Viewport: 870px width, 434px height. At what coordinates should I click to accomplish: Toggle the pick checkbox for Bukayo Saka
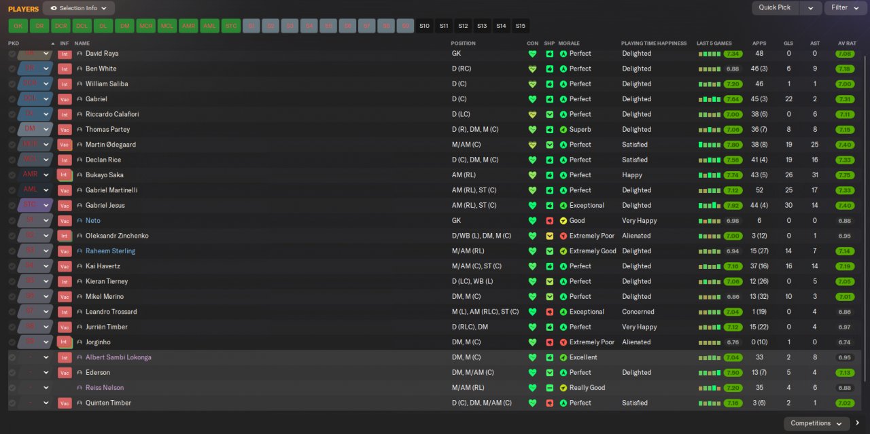tap(12, 175)
